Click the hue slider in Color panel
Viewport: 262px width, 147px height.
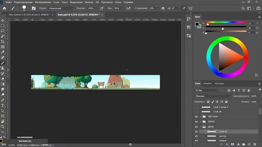(226, 22)
